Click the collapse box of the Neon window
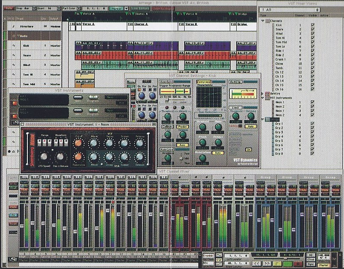Viewport: 344px width, 269px height. [x=154, y=125]
